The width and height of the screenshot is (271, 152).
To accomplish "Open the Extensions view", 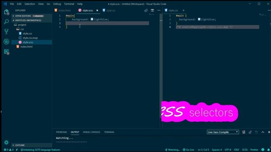I will (6, 52).
